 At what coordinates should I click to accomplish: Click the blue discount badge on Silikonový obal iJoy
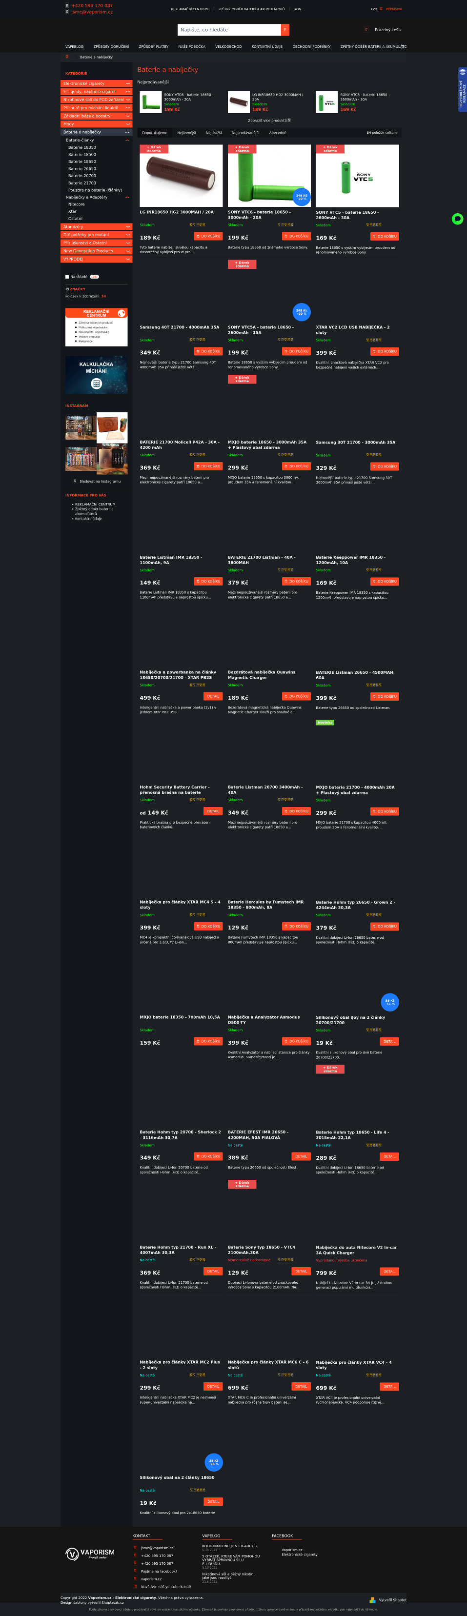[390, 1002]
